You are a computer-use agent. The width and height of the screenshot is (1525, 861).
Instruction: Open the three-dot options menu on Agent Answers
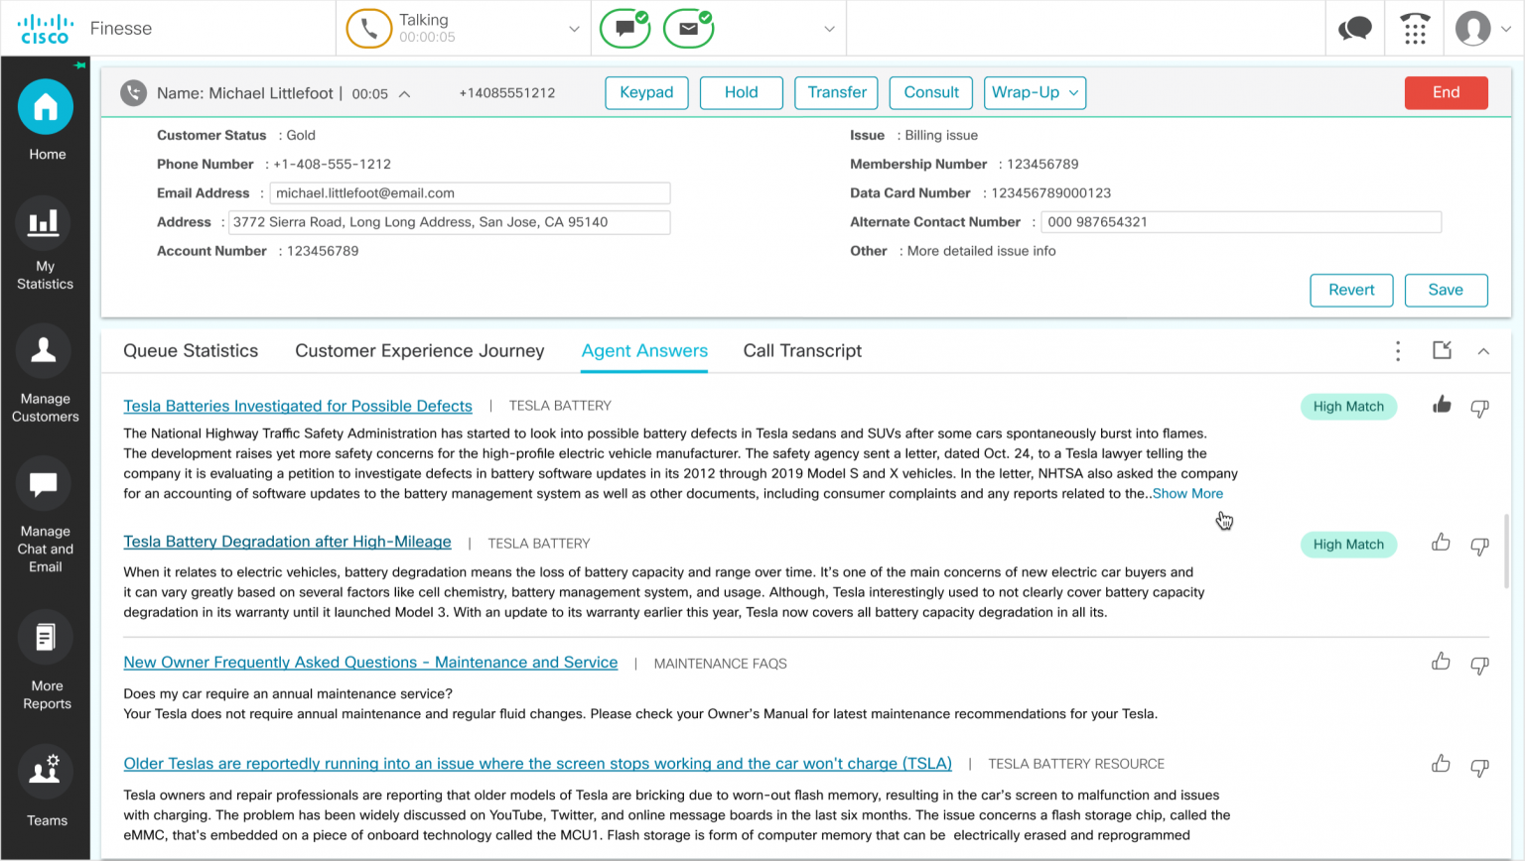(x=1397, y=350)
